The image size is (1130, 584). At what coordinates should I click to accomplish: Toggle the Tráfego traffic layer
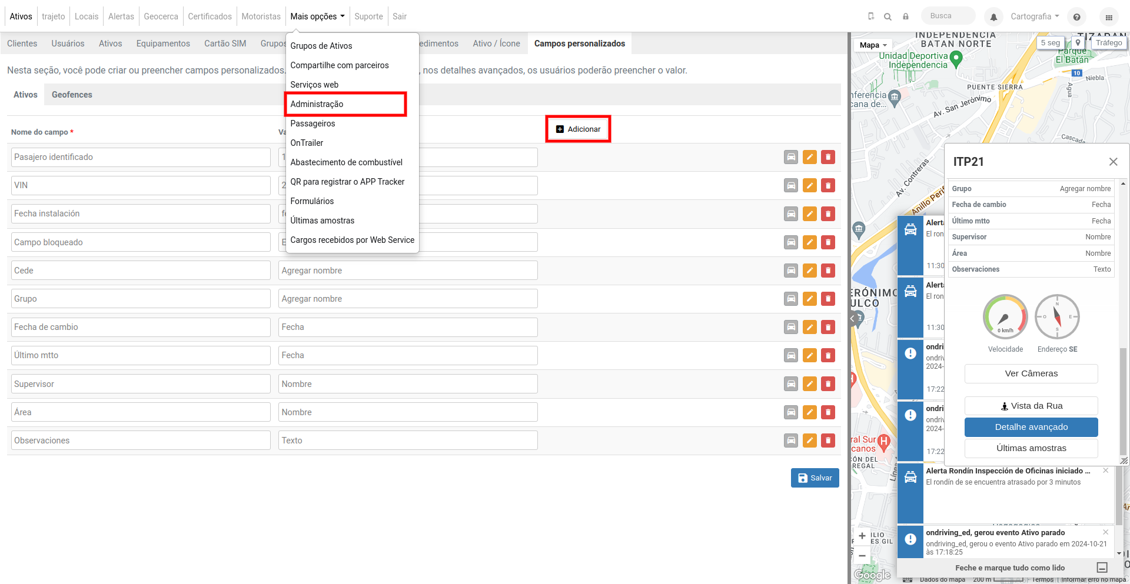point(1109,43)
